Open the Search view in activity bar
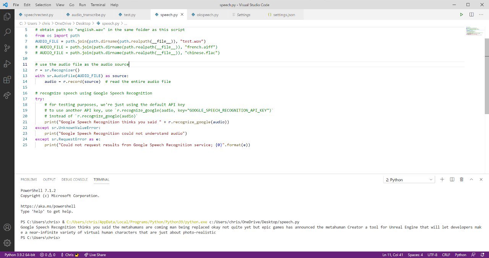 (7, 32)
